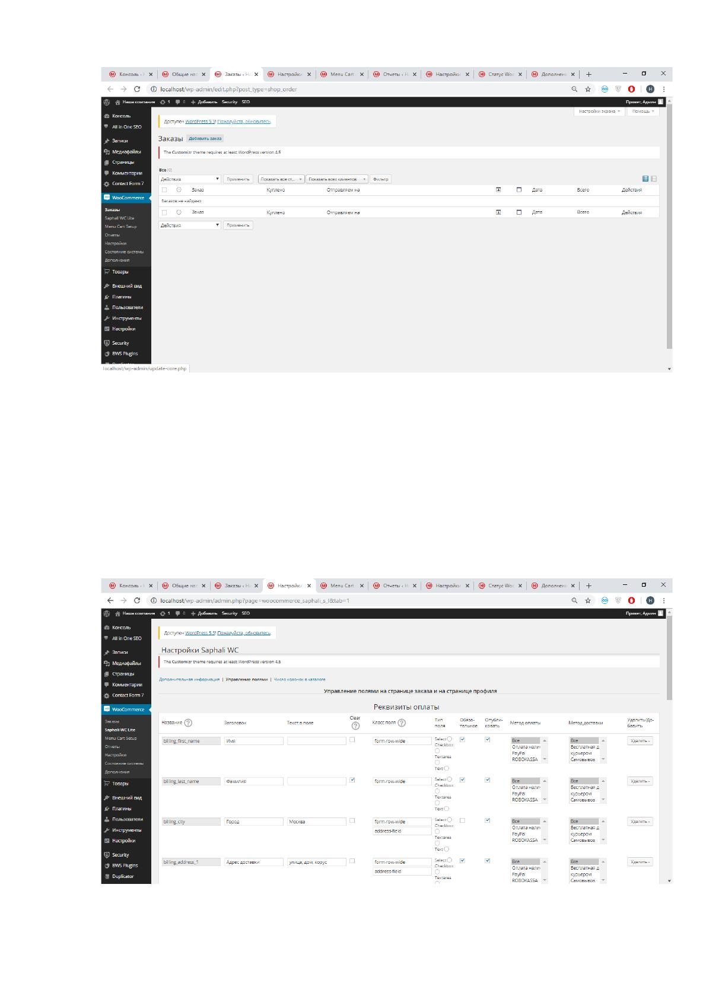Screen dimensions: 706x999
Task: Open help icon next to Название column
Action: coord(188,723)
